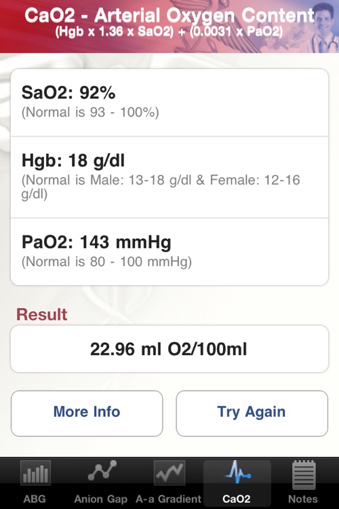Select the Hgb: 18 g/dl row
The height and width of the screenshot is (509, 339).
[x=169, y=177]
